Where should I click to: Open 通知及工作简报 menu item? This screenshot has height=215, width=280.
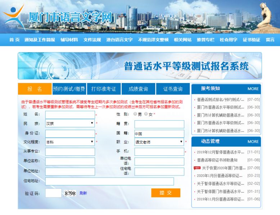(x=40, y=40)
